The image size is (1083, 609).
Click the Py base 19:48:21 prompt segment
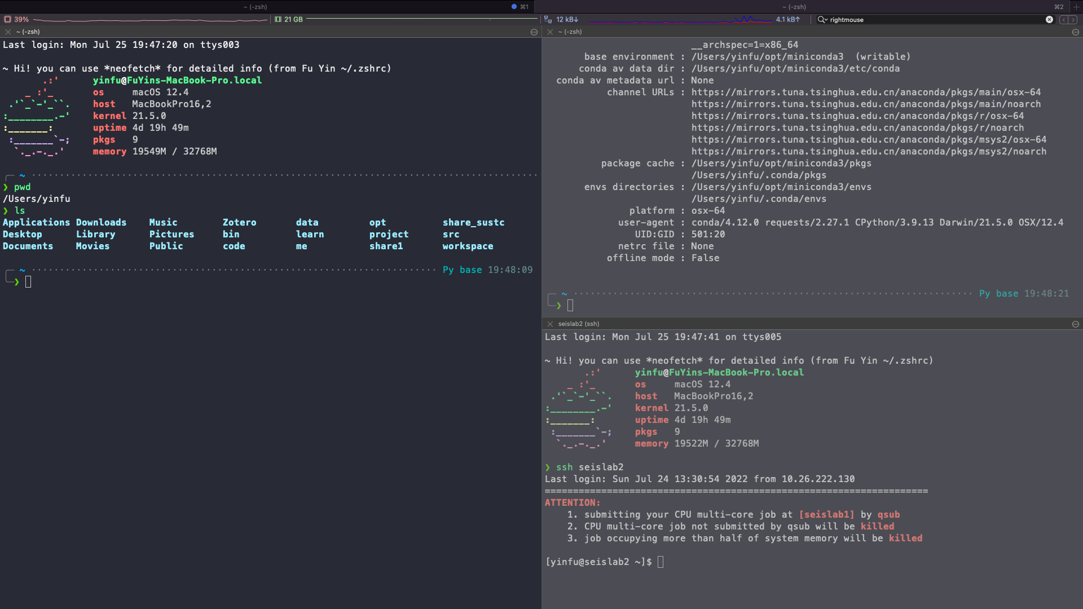[x=1024, y=294]
